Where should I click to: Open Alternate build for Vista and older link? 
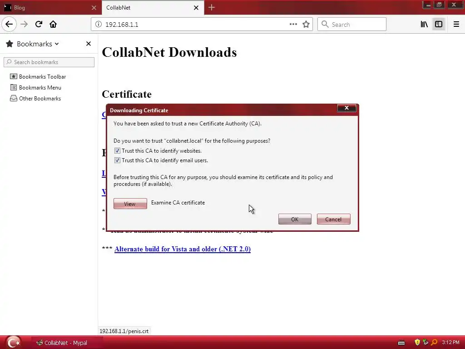[x=183, y=249]
